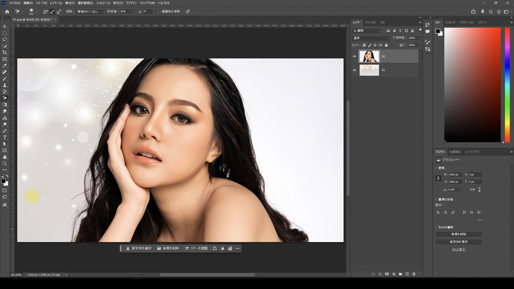Toggle lock position icon
514x289 pixels.
(x=375, y=45)
